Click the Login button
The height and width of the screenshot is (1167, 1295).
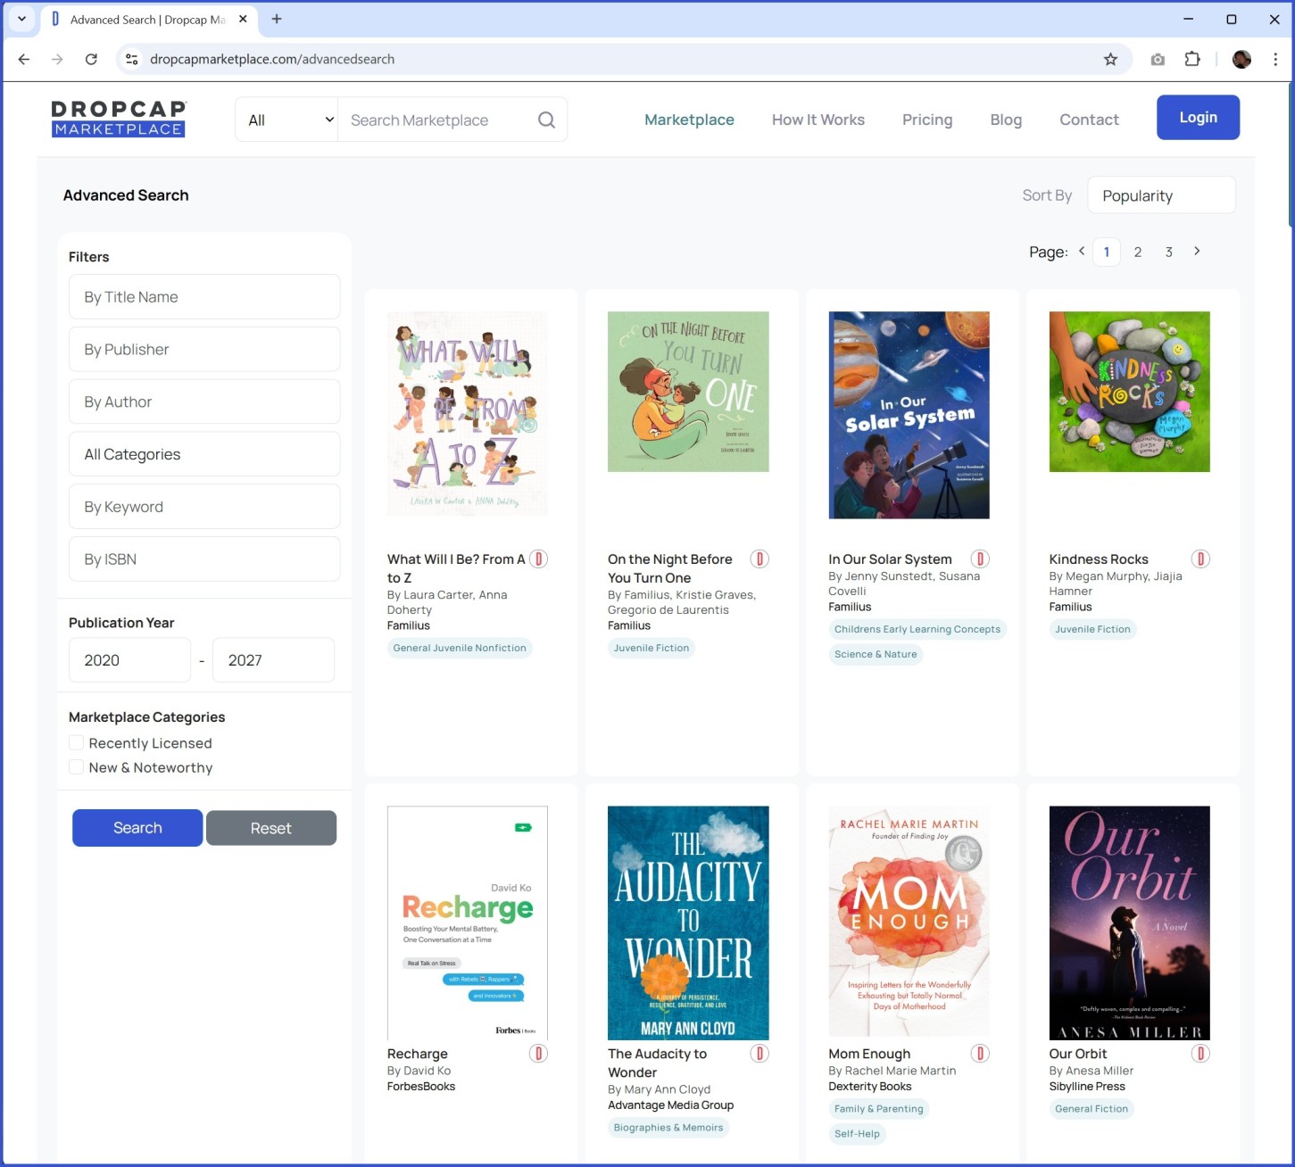pos(1197,118)
